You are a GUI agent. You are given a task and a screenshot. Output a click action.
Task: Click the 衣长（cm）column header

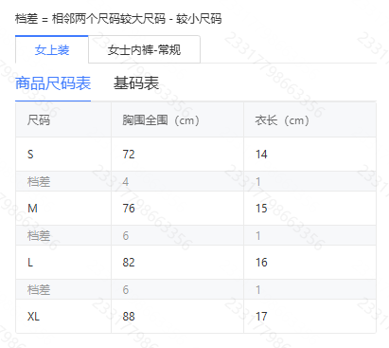(x=309, y=119)
